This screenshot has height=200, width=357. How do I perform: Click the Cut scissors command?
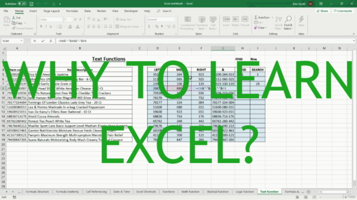pyautogui.click(x=16, y=18)
